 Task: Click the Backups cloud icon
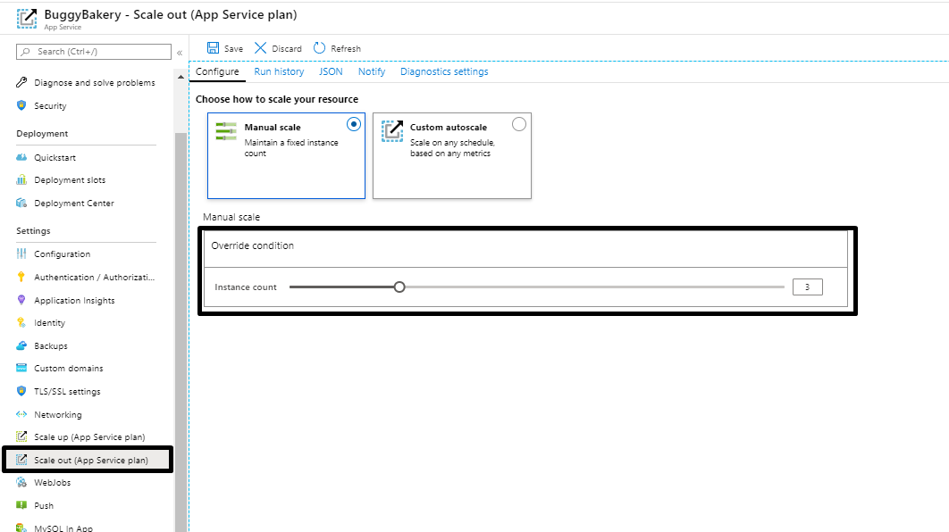point(21,345)
